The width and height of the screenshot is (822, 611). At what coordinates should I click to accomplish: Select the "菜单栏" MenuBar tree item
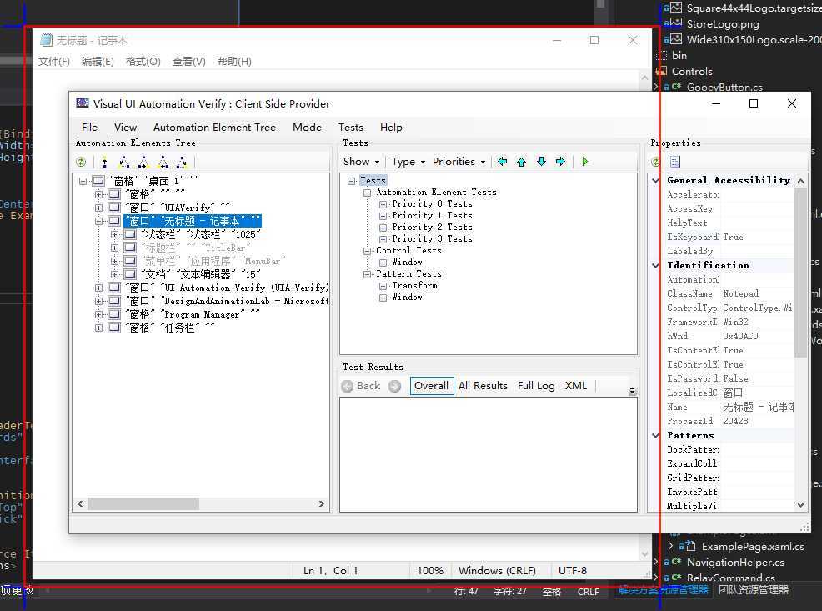coord(213,261)
